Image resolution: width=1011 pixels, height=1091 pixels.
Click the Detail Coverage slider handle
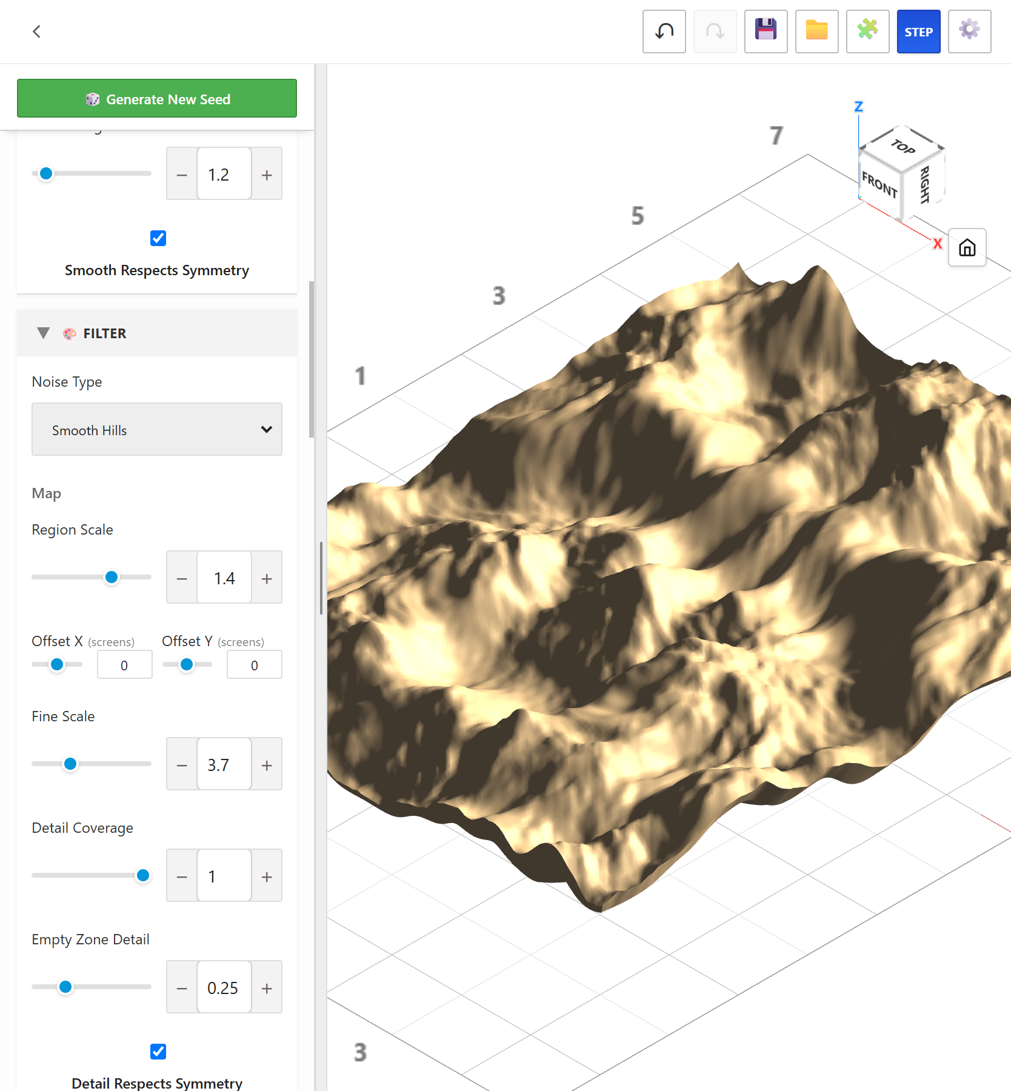click(143, 875)
